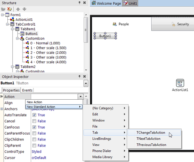The image size is (194, 162).
Task: Pin the Object Inspector panel
Action: tap(79, 76)
